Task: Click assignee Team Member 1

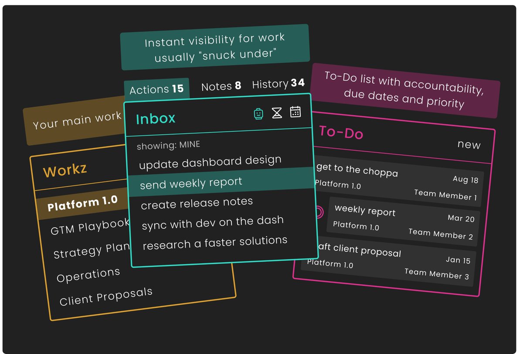Action: pos(445,194)
